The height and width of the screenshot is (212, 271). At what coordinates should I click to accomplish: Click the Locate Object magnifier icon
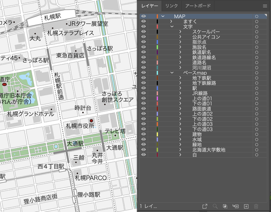pos(215,206)
